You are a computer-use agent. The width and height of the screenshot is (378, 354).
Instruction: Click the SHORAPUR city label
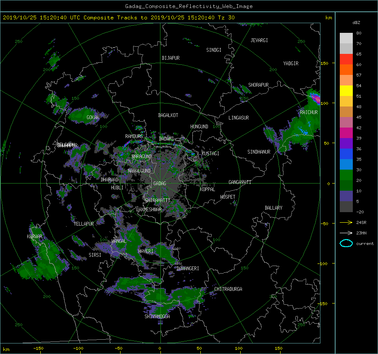coord(258,85)
